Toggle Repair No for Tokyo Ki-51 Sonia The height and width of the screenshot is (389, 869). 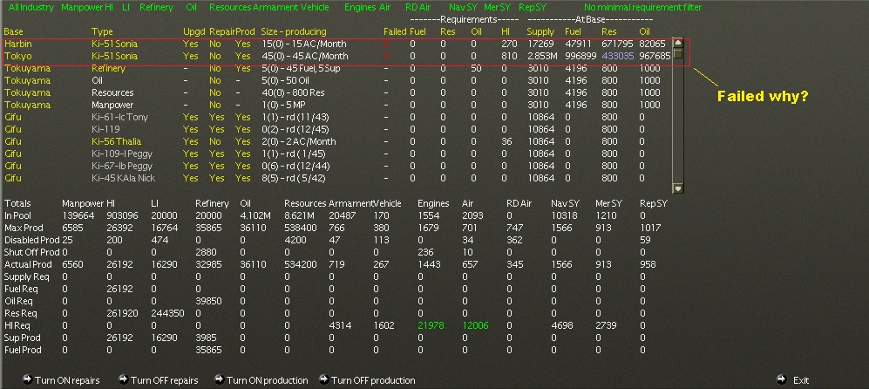tap(215, 56)
